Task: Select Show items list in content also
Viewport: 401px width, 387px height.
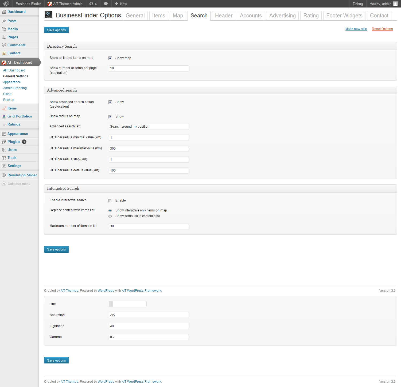Action: pos(110,216)
